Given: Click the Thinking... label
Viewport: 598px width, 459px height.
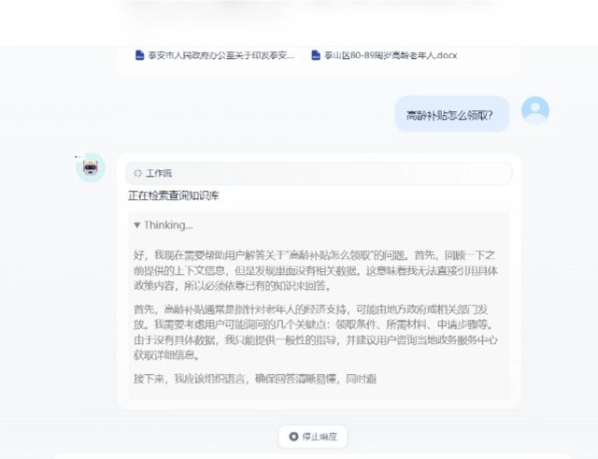Looking at the screenshot, I should (168, 225).
